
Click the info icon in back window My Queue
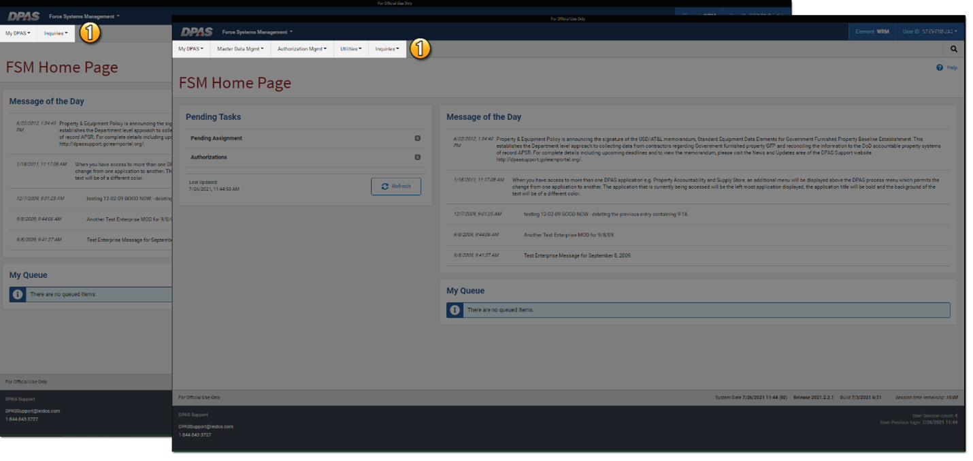click(18, 294)
